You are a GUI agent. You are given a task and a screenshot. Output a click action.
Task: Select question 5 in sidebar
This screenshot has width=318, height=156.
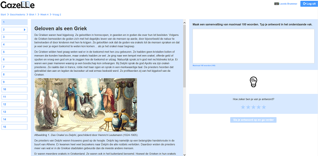(x=14, y=52)
